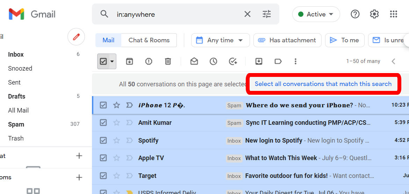Mark Apple TV email as important
409x194 pixels.
129,158
